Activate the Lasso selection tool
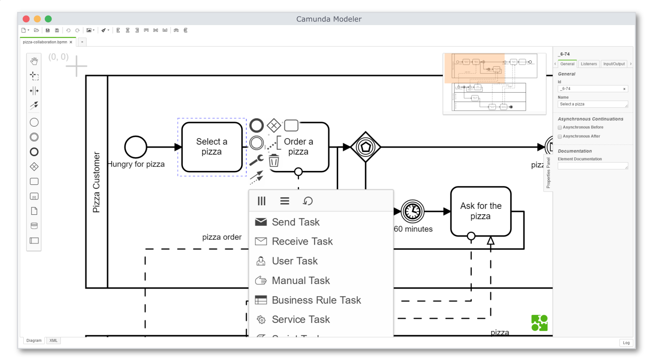 click(x=34, y=75)
